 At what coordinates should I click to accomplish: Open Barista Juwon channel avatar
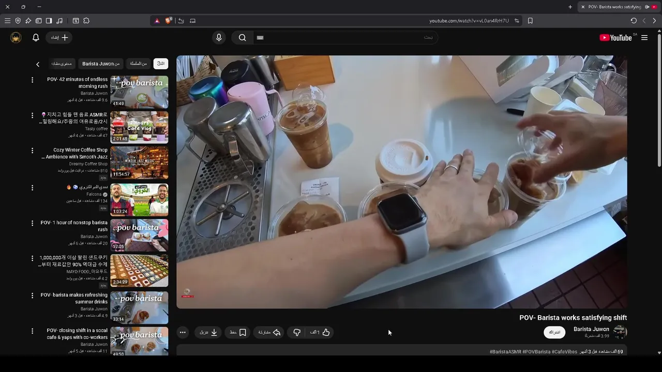[x=620, y=332]
